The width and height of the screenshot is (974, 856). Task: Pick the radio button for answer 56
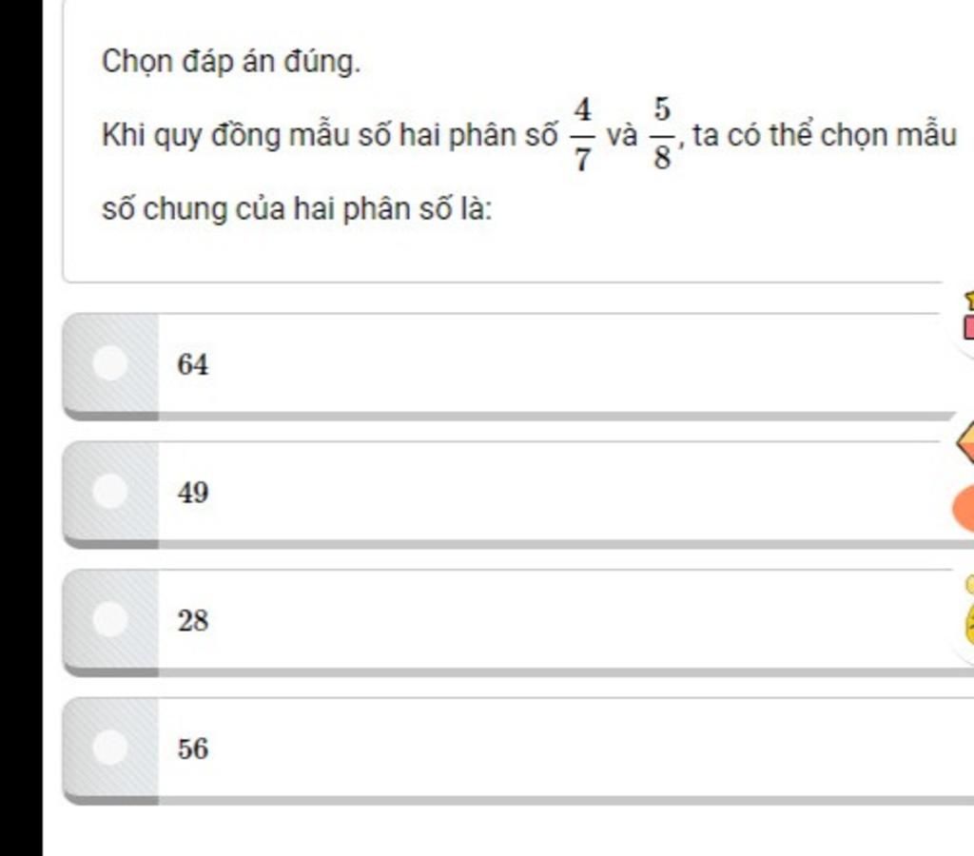(x=111, y=749)
